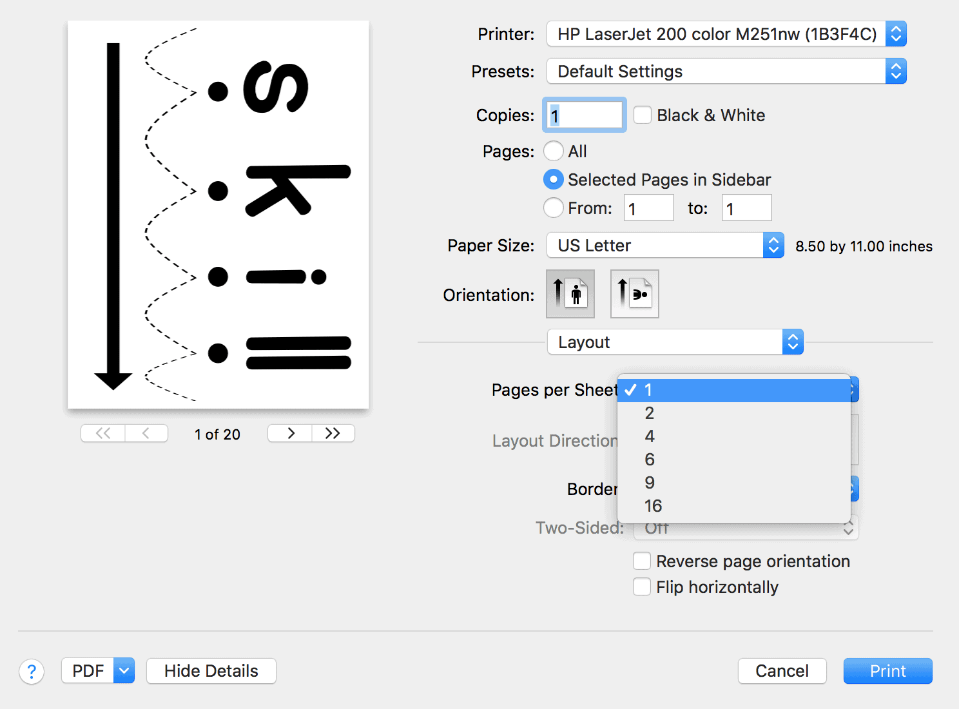The height and width of the screenshot is (709, 959).
Task: Go to previous preview page
Action: click(146, 433)
